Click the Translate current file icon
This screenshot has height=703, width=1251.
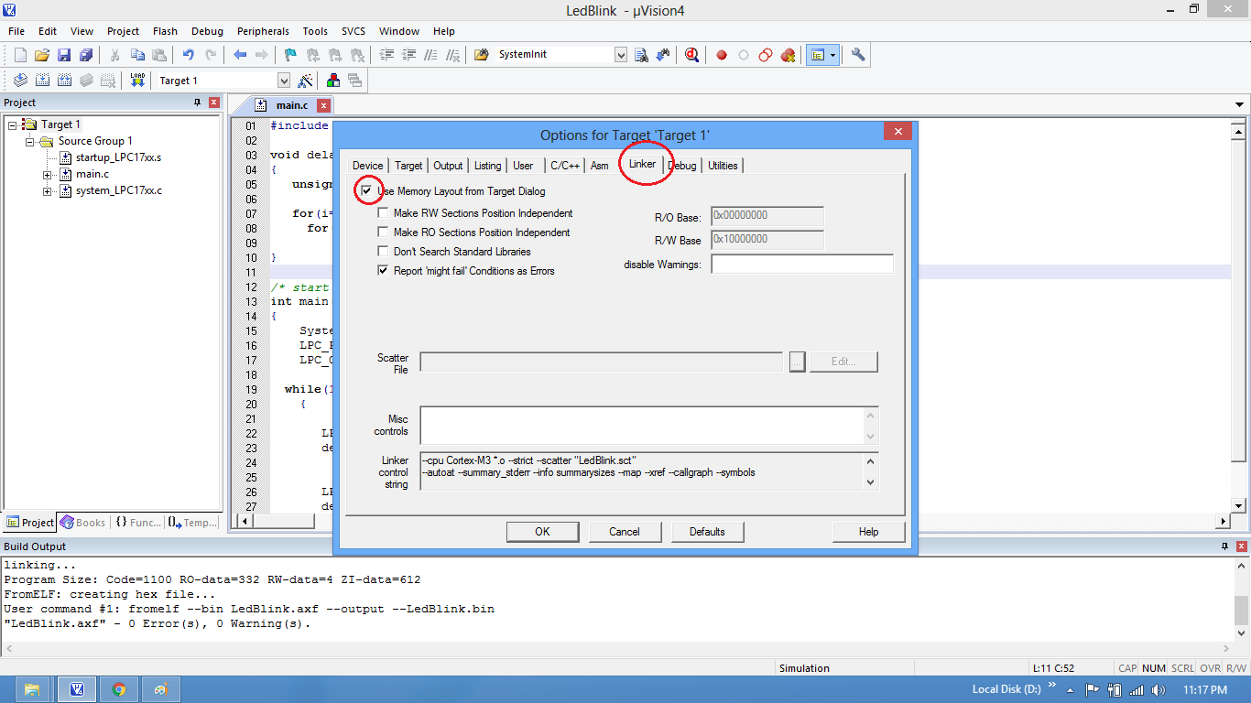pos(20,81)
